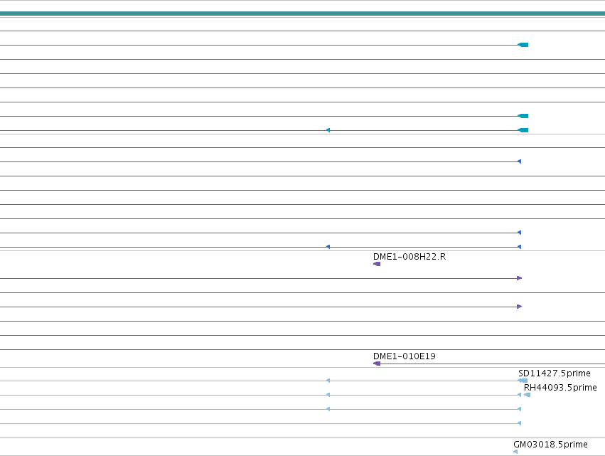Click the light blue block beneath SD11427.5prime
Screen dimensions: 605x456
pos(523,381)
